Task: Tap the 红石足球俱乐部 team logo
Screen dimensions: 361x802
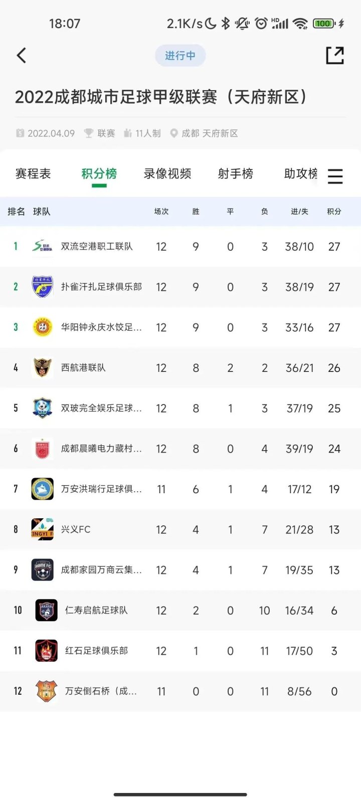Action: (46, 651)
